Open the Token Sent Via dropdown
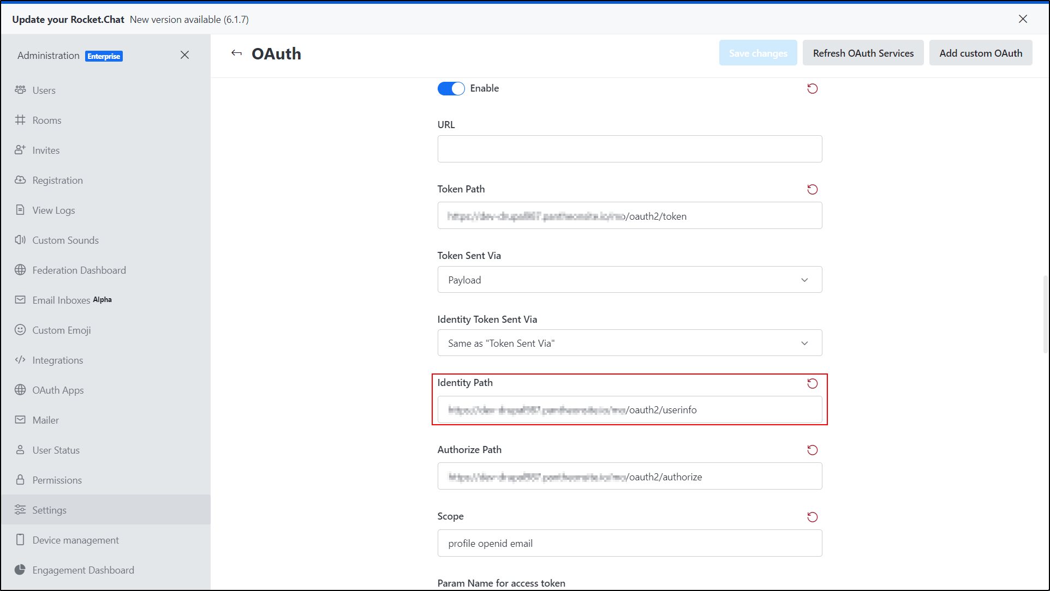 [x=629, y=280]
